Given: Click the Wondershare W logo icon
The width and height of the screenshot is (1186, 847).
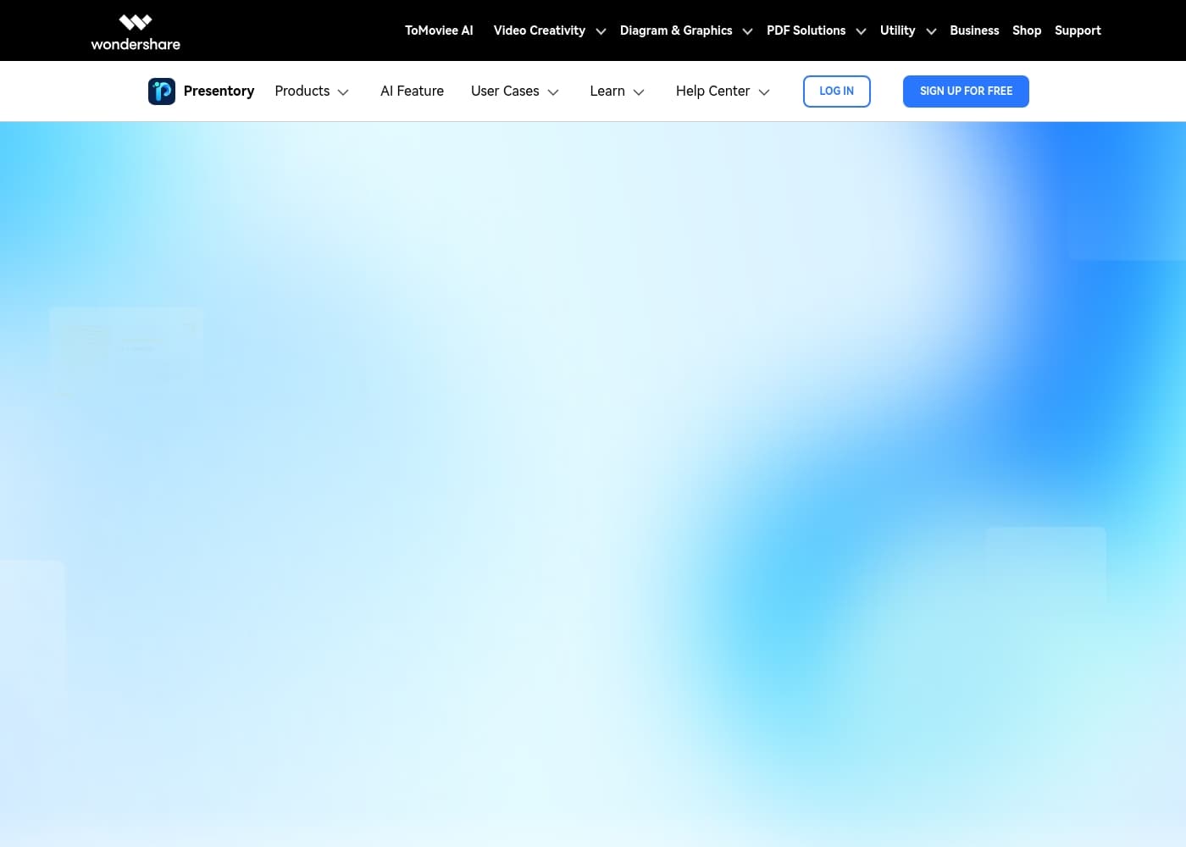Looking at the screenshot, I should pos(136,21).
